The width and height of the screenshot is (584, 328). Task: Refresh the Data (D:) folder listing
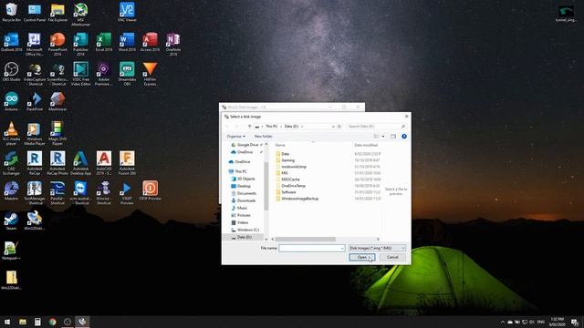(339, 127)
